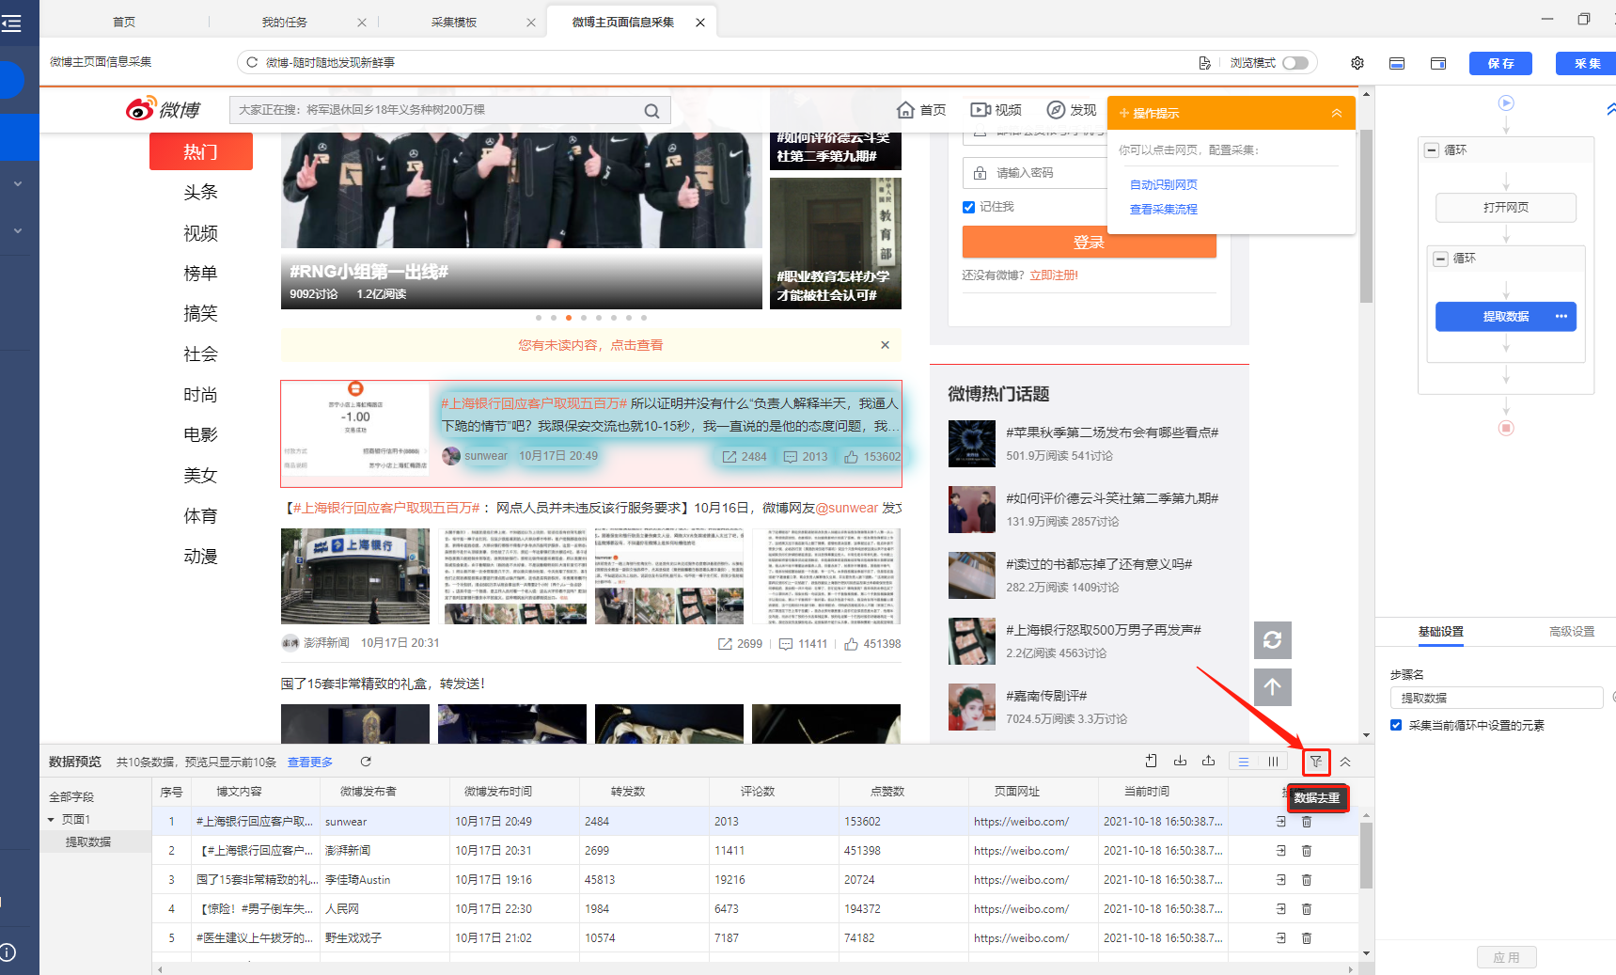Screen dimensions: 1616x975
Task: Click the floating refresh button on the web page
Action: click(1273, 640)
